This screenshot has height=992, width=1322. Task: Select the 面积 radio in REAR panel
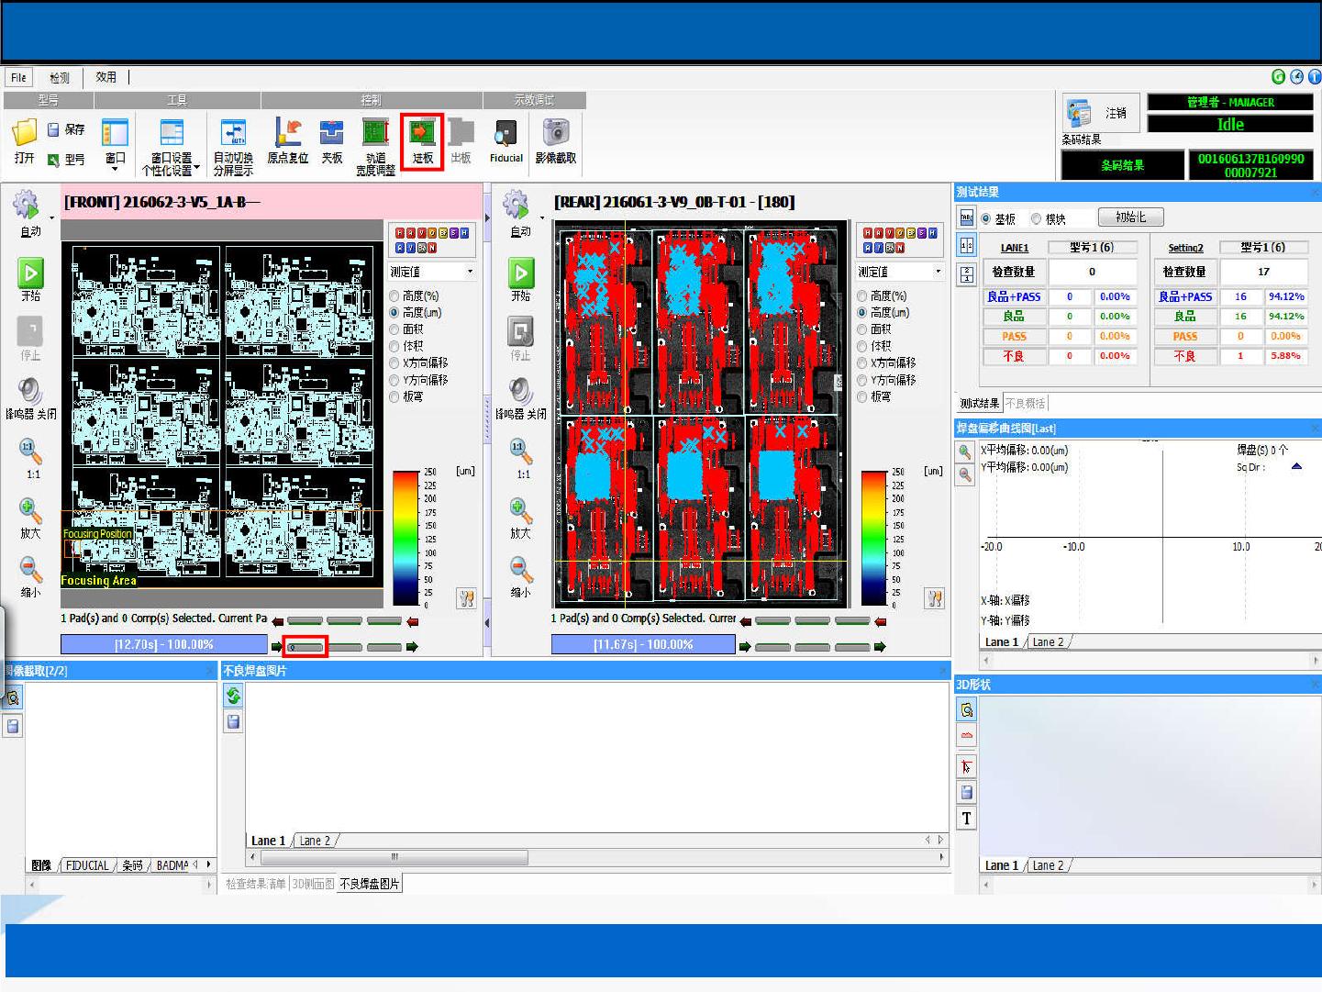(x=862, y=329)
